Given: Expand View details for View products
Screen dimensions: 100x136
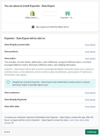Looking at the screenshot, I should 90,52.
